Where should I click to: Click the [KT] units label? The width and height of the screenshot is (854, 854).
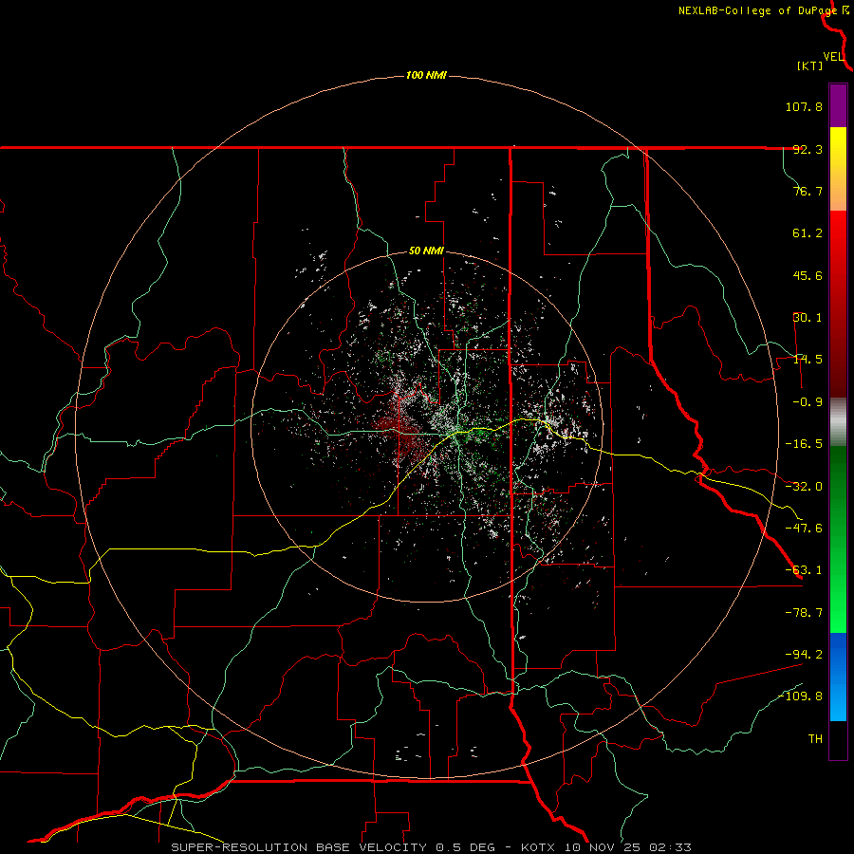(x=810, y=65)
